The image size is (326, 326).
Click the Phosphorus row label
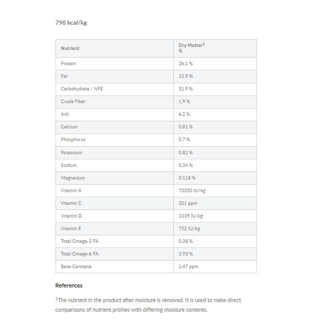point(73,140)
